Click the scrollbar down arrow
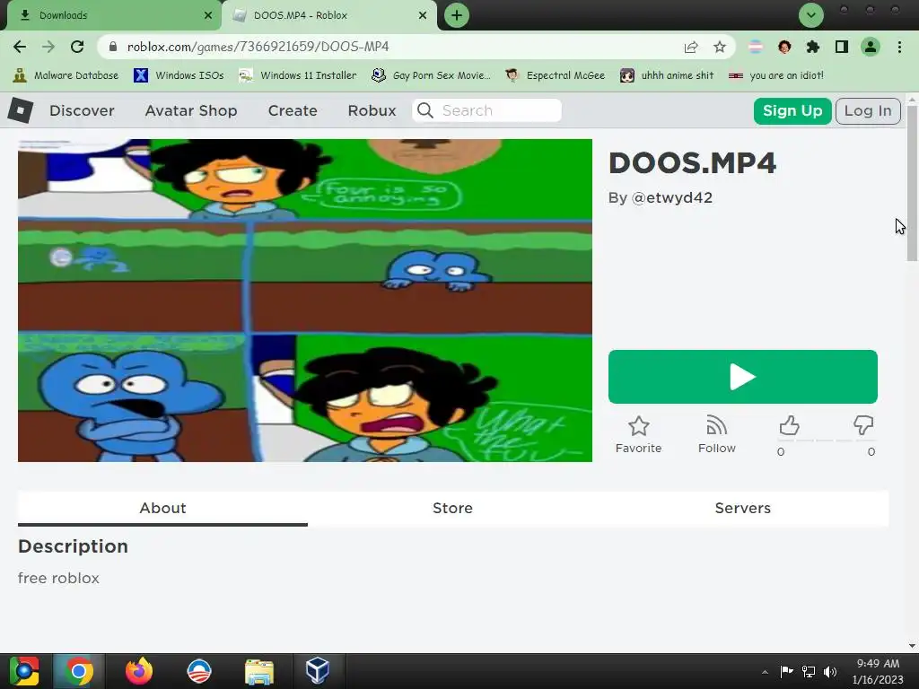The image size is (919, 689). point(912,646)
